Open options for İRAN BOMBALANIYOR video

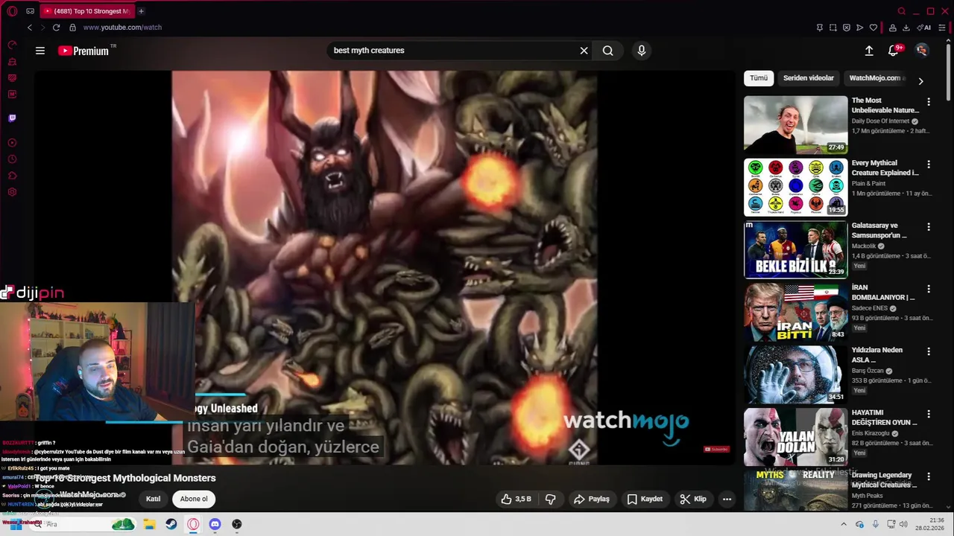click(929, 289)
